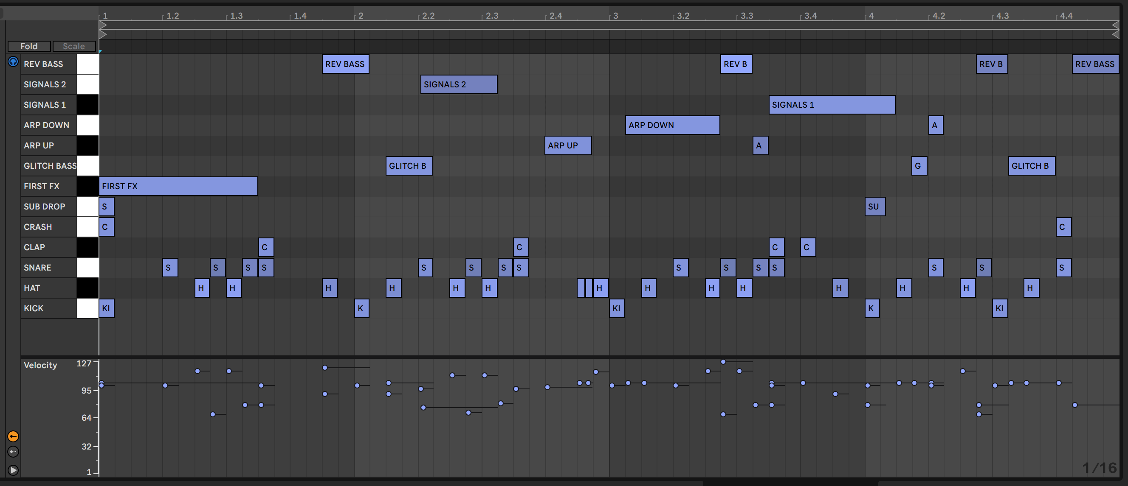Viewport: 1128px width, 486px height.
Task: Select the GLITCH BASS row label
Action: (x=50, y=166)
